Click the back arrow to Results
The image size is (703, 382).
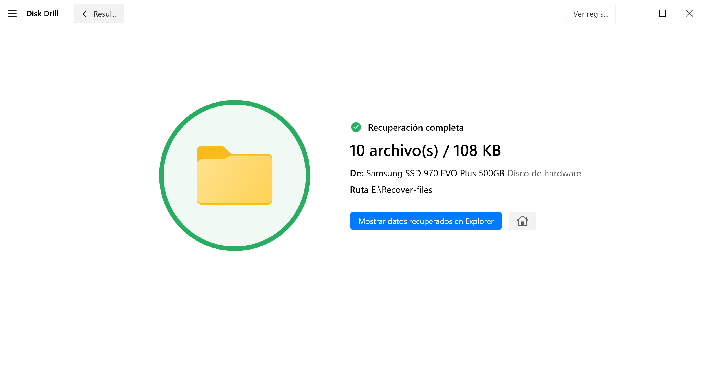84,14
